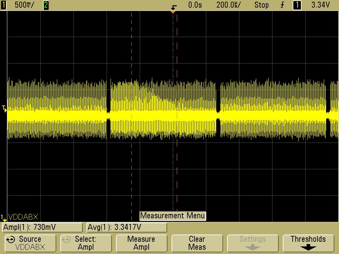Click the circular arrow icon beside Select

pyautogui.click(x=66, y=239)
